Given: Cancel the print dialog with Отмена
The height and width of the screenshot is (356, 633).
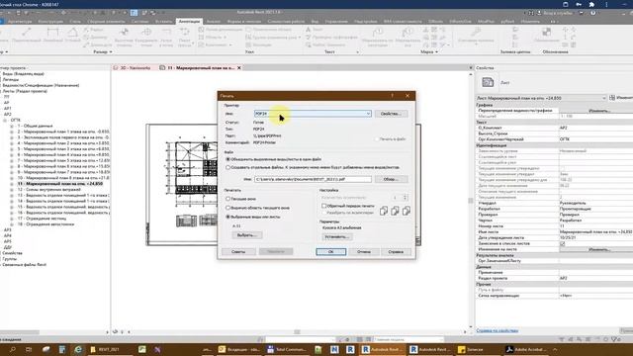Looking at the screenshot, I should pyautogui.click(x=364, y=252).
